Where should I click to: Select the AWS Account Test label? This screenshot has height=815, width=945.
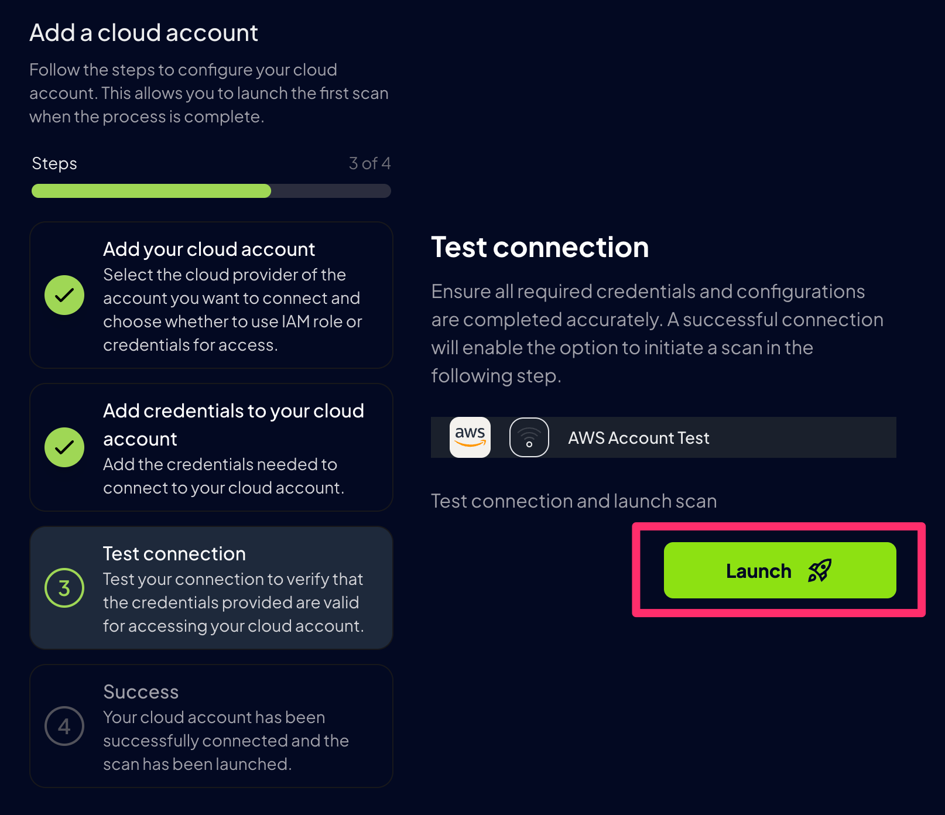click(638, 437)
